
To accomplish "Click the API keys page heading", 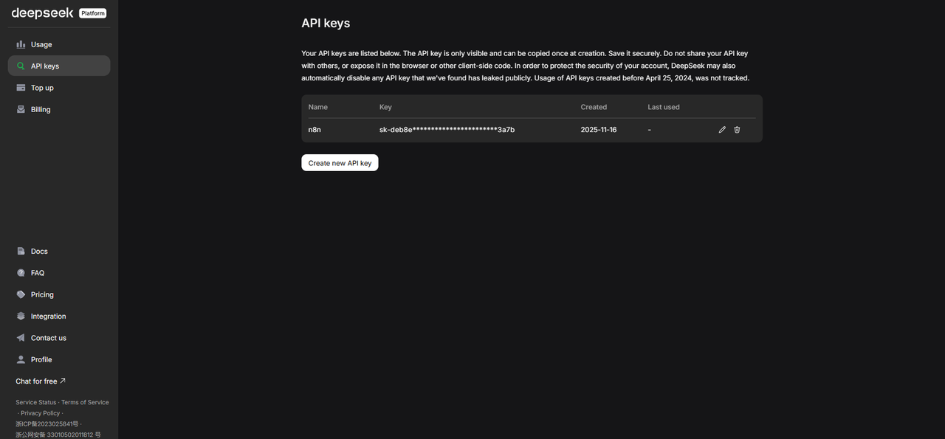I will (326, 23).
